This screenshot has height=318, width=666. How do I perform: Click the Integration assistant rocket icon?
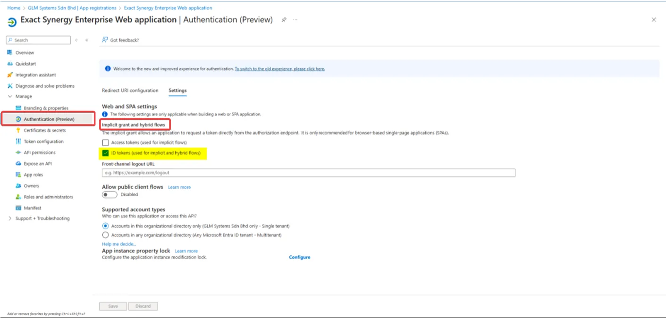tap(10, 75)
